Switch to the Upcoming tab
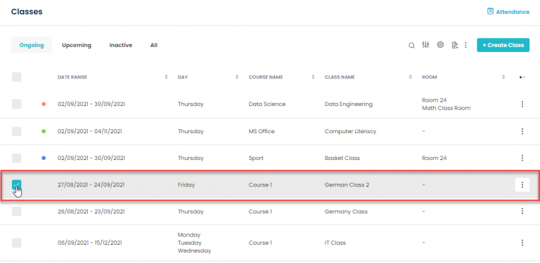This screenshot has width=540, height=263. coord(77,45)
